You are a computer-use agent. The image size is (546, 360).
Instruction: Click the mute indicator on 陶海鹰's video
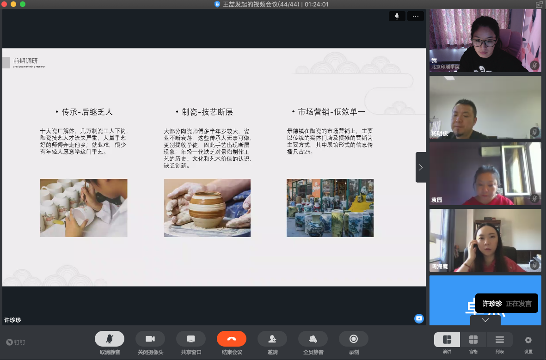pos(534,265)
